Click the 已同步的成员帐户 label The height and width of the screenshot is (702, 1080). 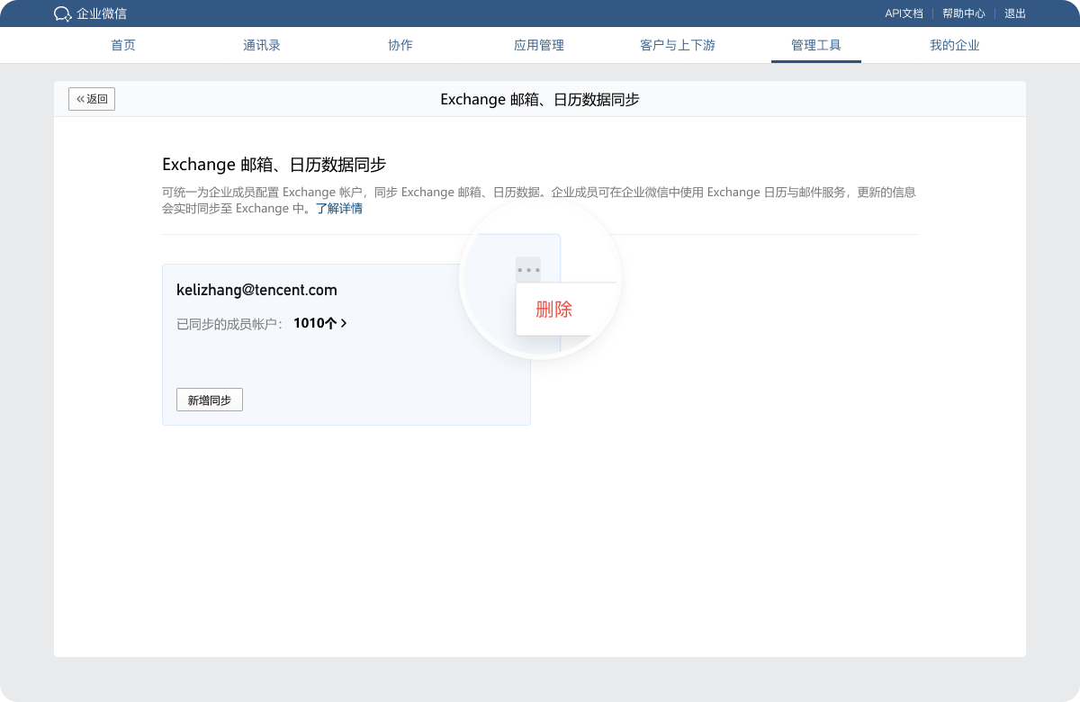pyautogui.click(x=230, y=324)
